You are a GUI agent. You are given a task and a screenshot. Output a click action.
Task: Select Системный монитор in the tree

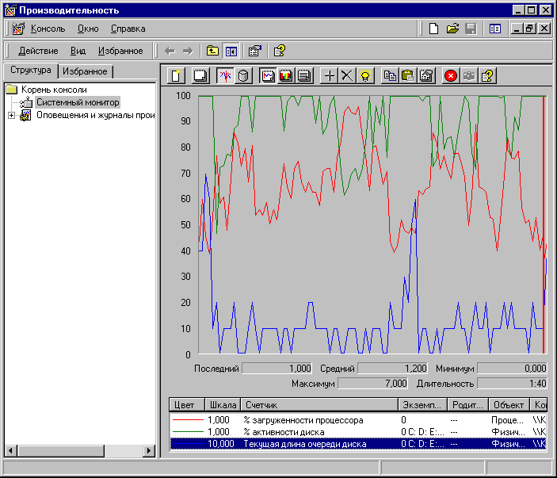(x=78, y=102)
